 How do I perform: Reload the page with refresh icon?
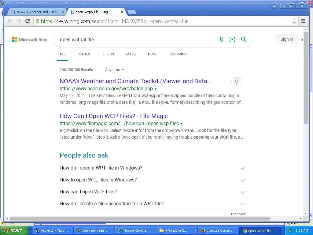tap(28, 21)
